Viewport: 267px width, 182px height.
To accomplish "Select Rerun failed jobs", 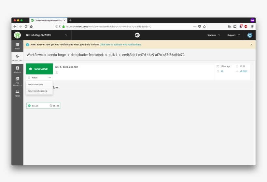I will 35,85.
